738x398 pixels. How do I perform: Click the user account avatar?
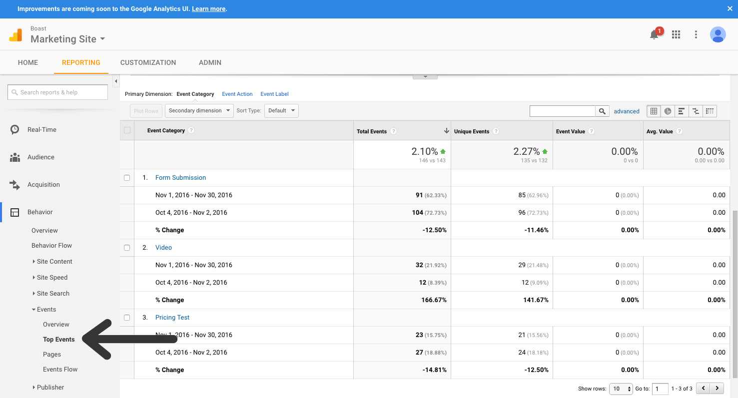(718, 34)
